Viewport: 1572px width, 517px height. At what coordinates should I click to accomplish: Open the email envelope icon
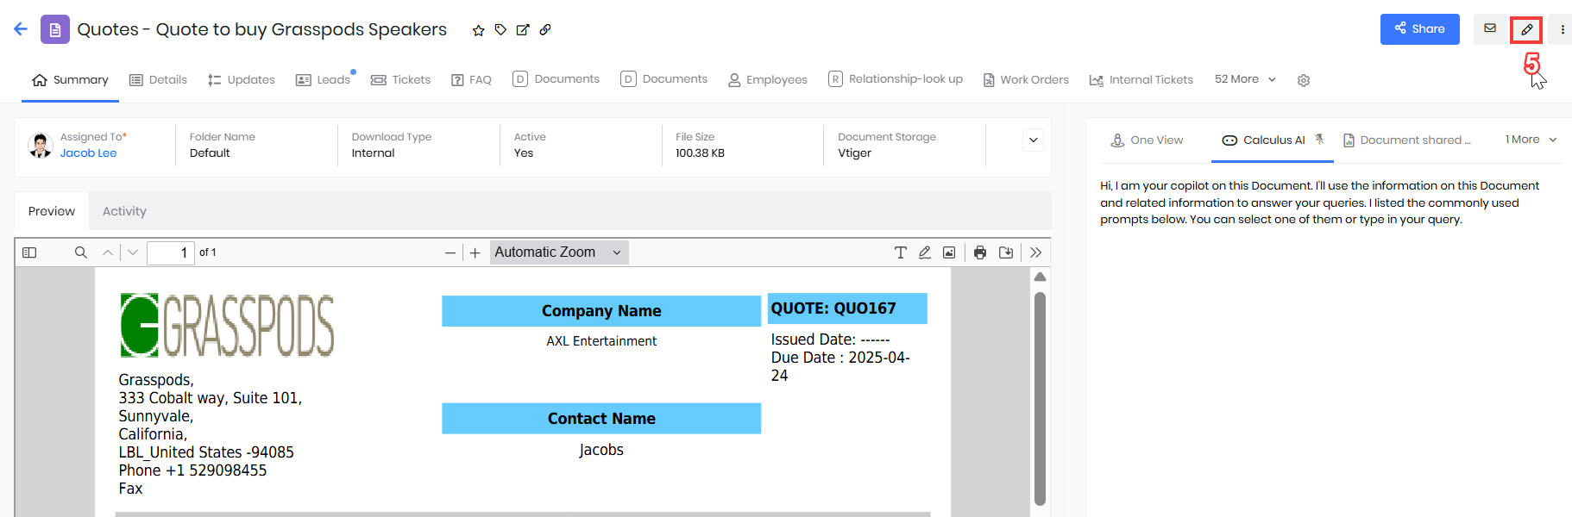(x=1490, y=28)
